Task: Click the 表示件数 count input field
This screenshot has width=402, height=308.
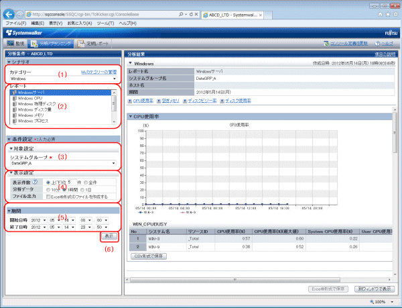Action: pyautogui.click(x=70, y=181)
